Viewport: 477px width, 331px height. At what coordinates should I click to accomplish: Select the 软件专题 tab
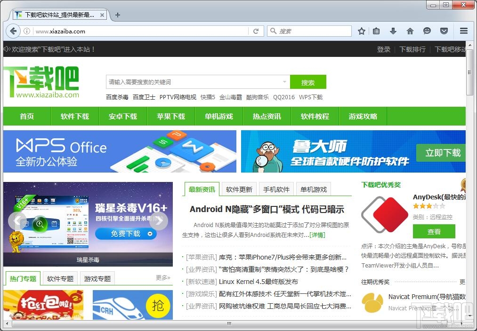[x=60, y=278]
